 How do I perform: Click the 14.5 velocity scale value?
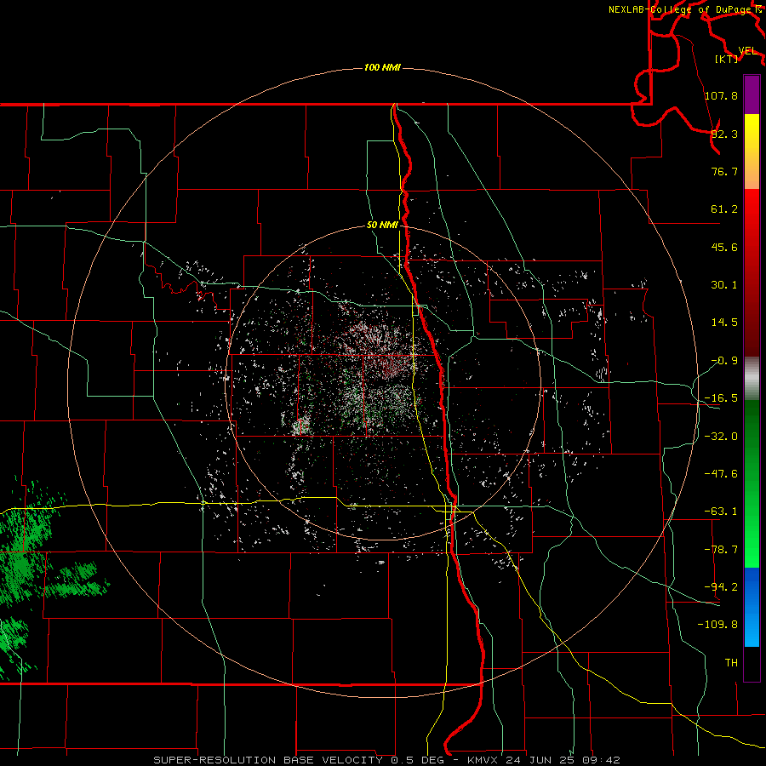[724, 323]
